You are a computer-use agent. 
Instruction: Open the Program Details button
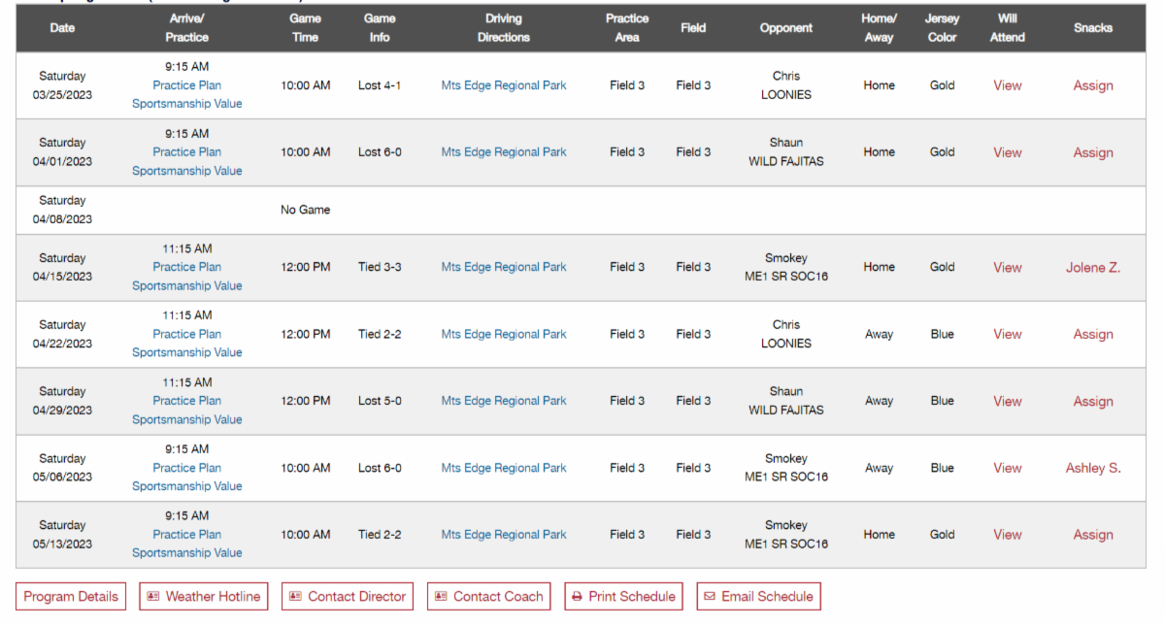coord(71,596)
